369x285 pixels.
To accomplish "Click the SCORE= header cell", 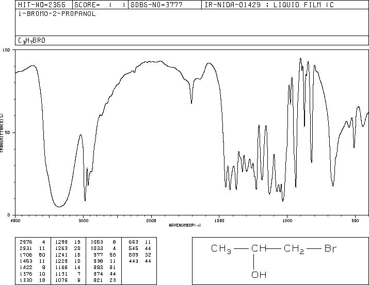I will tap(100, 5).
